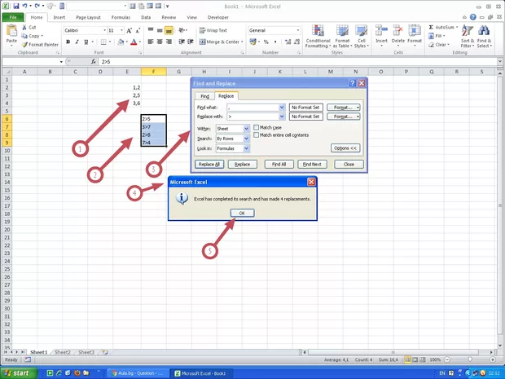Click the Paste icon in Clipboard group

(11, 33)
